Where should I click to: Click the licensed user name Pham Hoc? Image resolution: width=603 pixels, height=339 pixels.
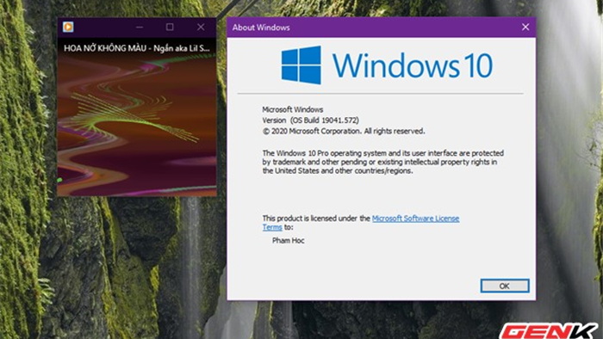point(288,241)
